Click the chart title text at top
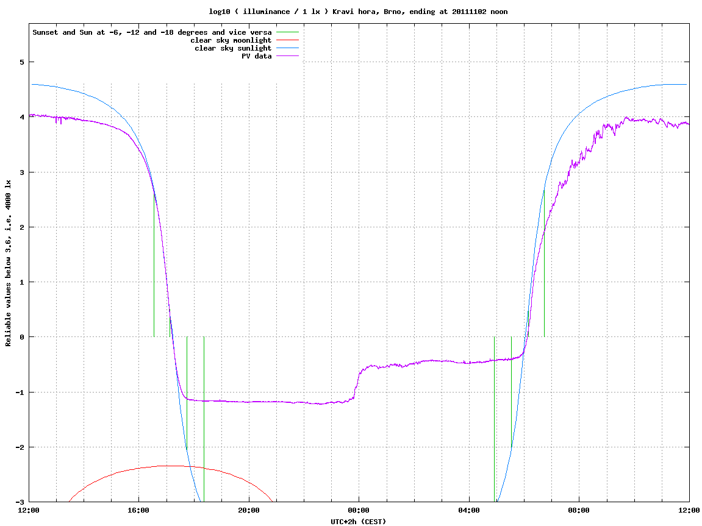The height and width of the screenshot is (526, 702). [358, 12]
